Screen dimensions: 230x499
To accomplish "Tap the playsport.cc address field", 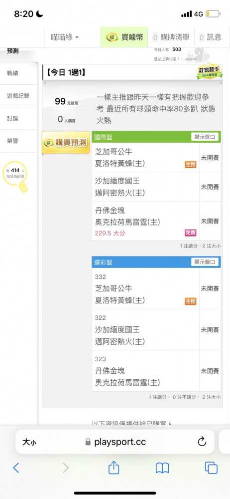I will pos(115,442).
